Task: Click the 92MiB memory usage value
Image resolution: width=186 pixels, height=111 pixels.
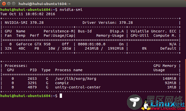Action: tap(170, 83)
